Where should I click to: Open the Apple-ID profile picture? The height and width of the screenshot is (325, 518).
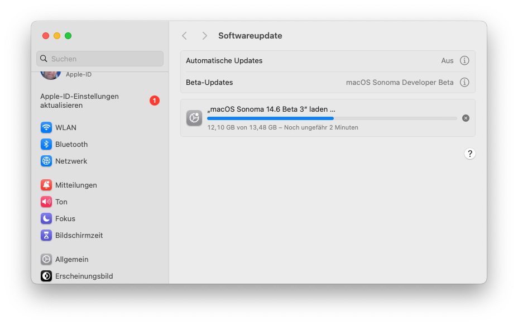51,75
